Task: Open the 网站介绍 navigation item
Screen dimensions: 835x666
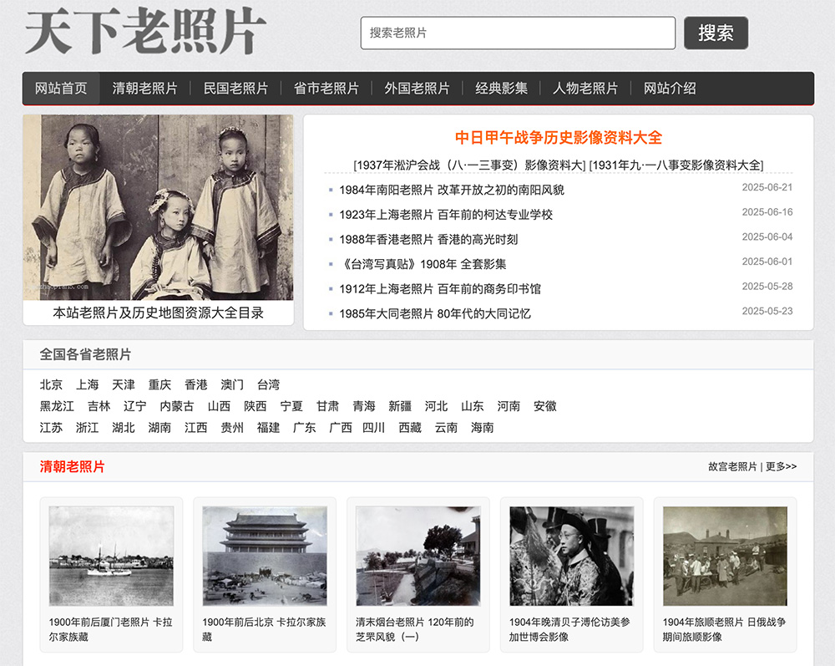Action: [670, 89]
